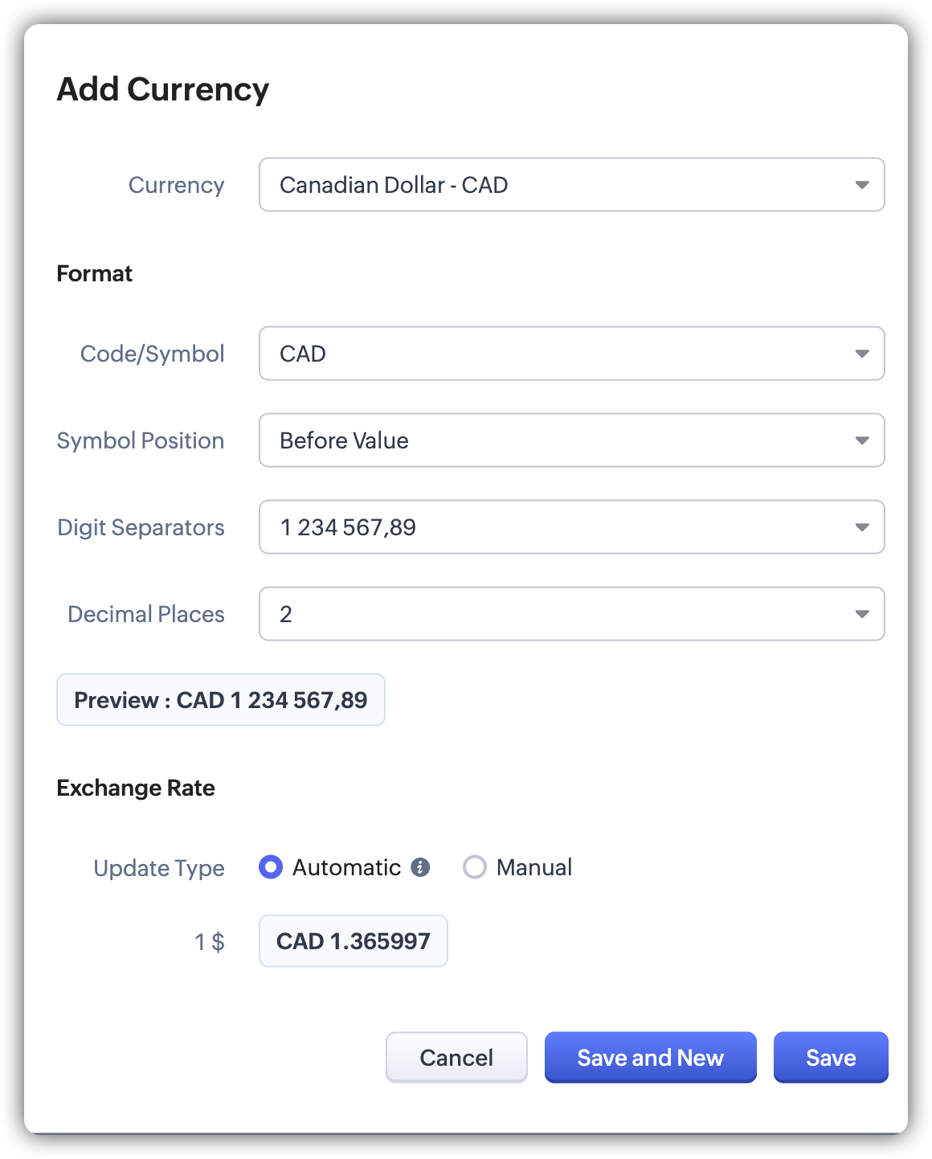The image size is (932, 1159).
Task: Open the Currency dropdown
Action: pos(571,185)
